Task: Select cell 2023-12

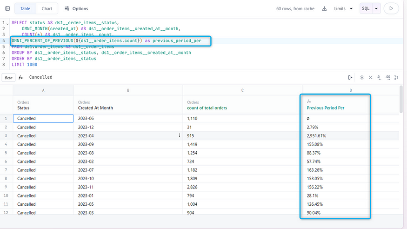Action: click(128, 127)
